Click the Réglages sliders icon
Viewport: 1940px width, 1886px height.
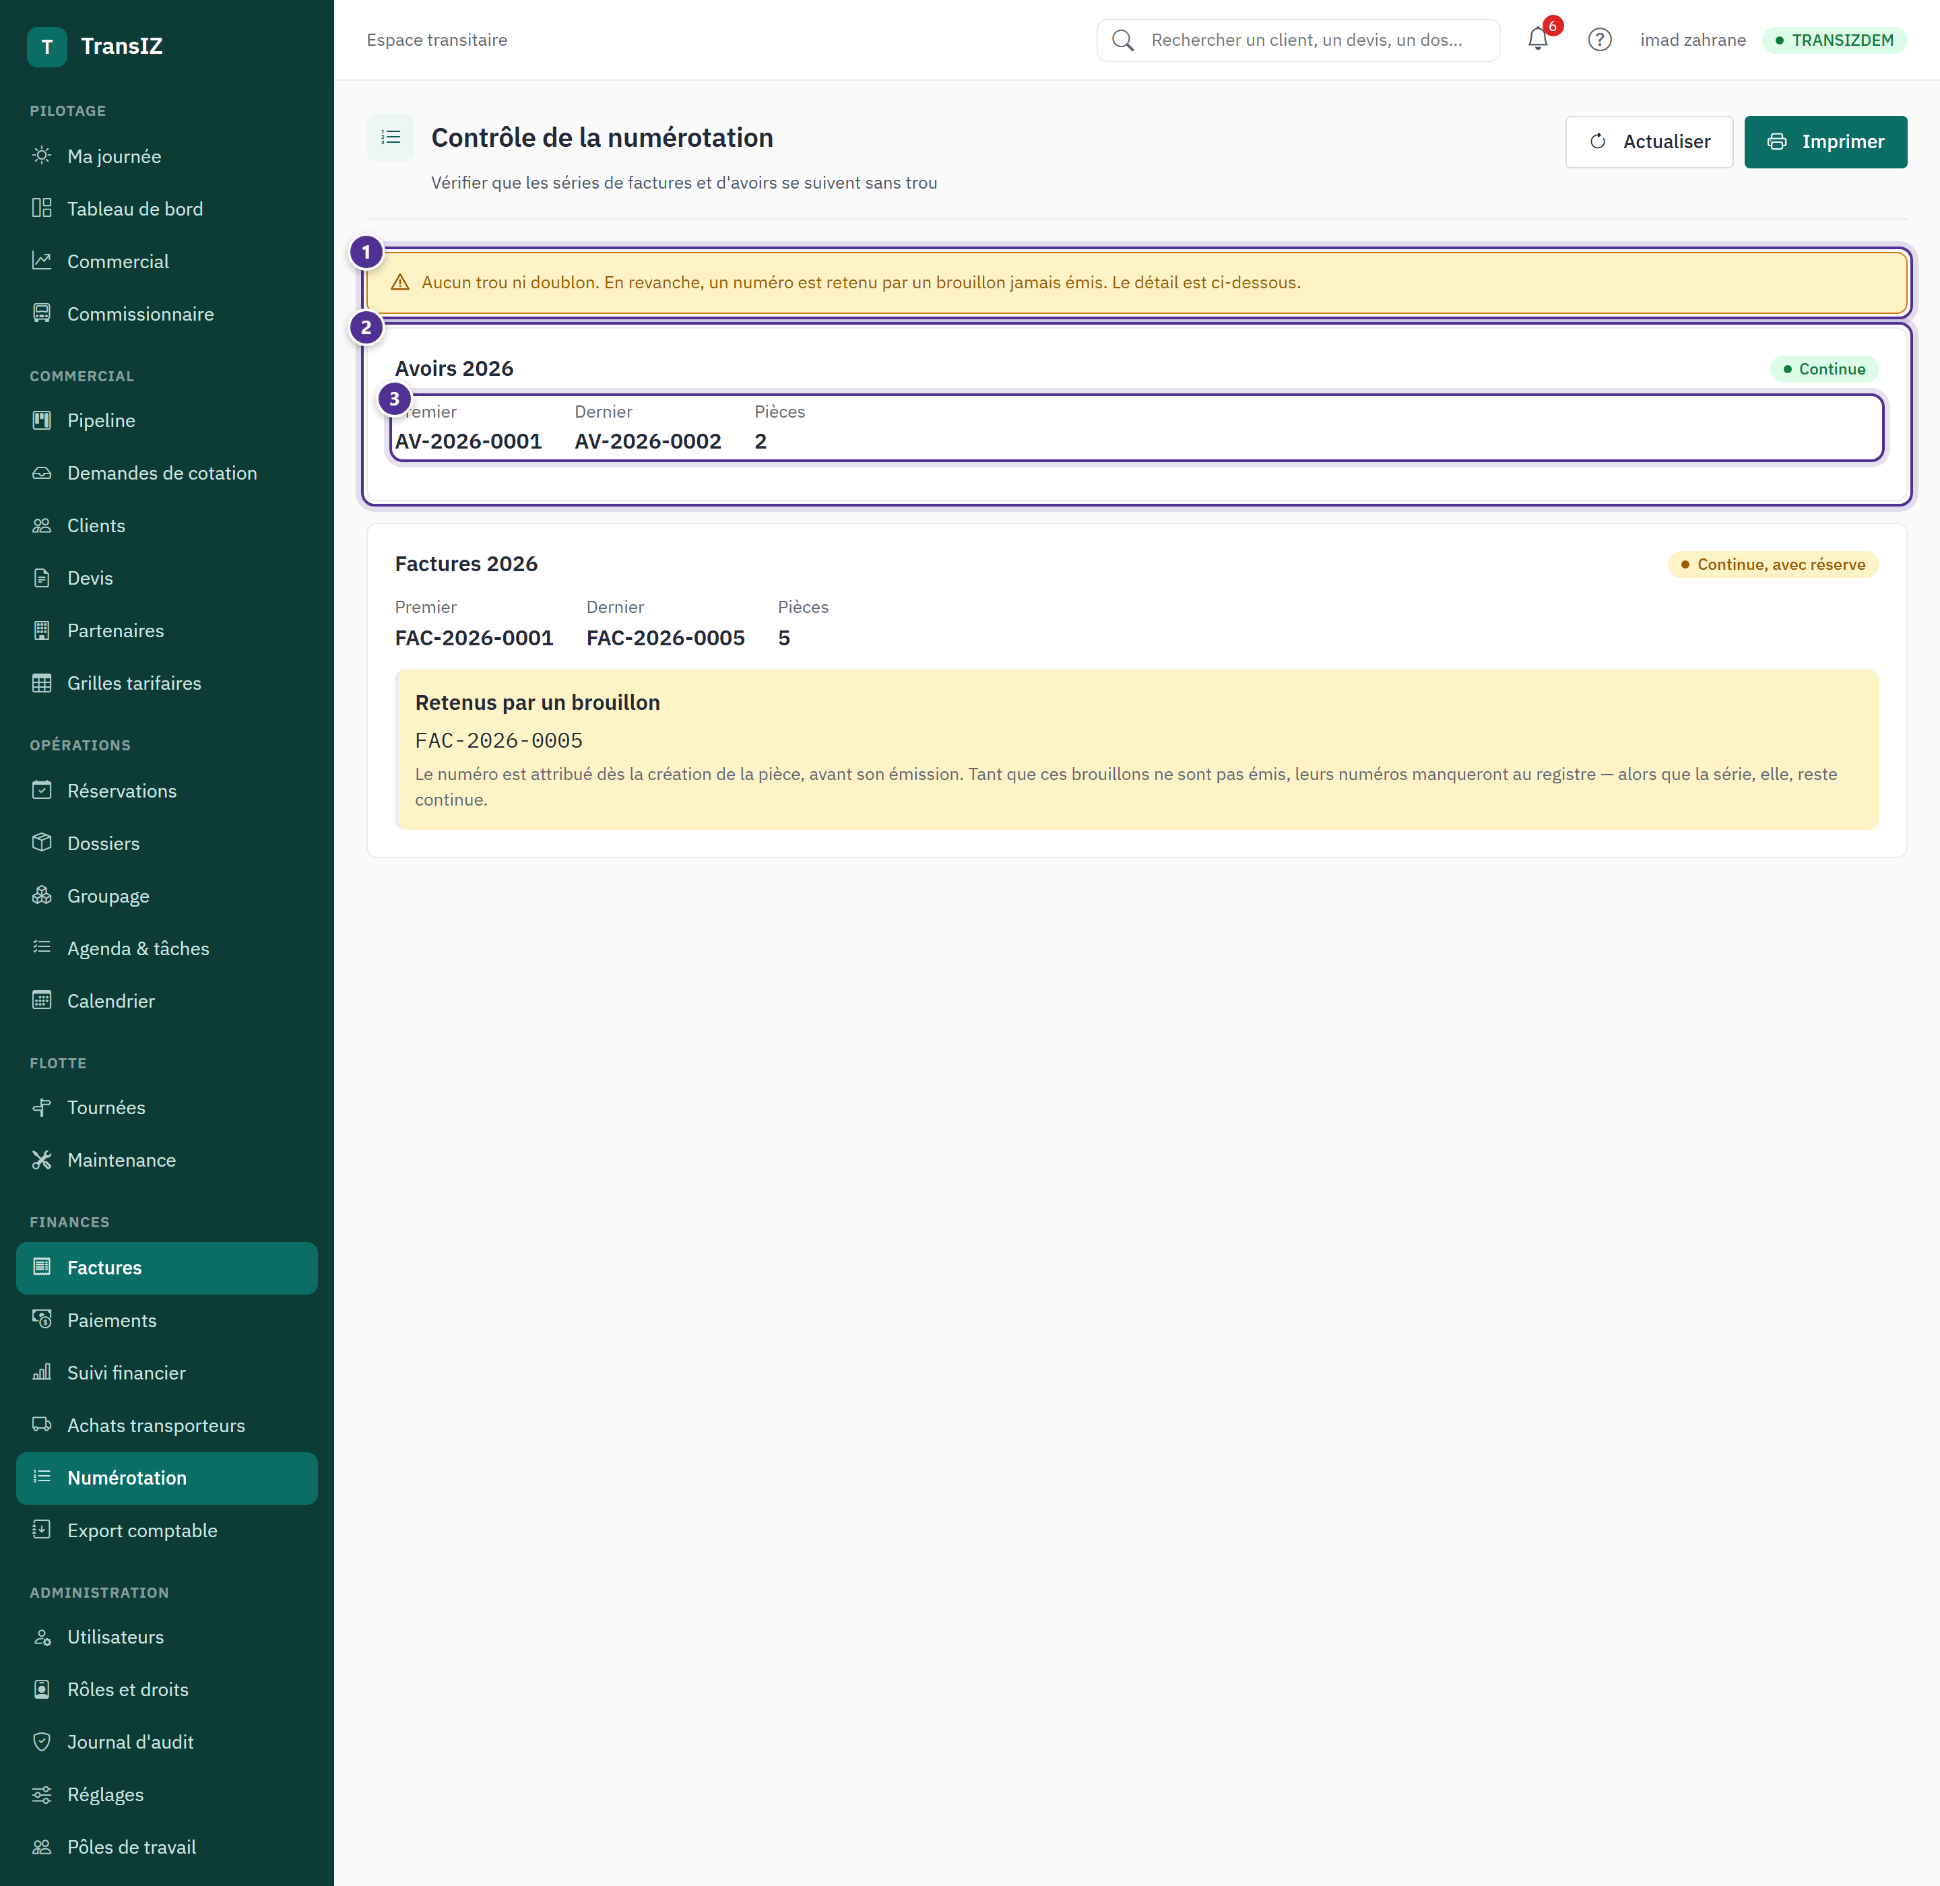(x=42, y=1794)
